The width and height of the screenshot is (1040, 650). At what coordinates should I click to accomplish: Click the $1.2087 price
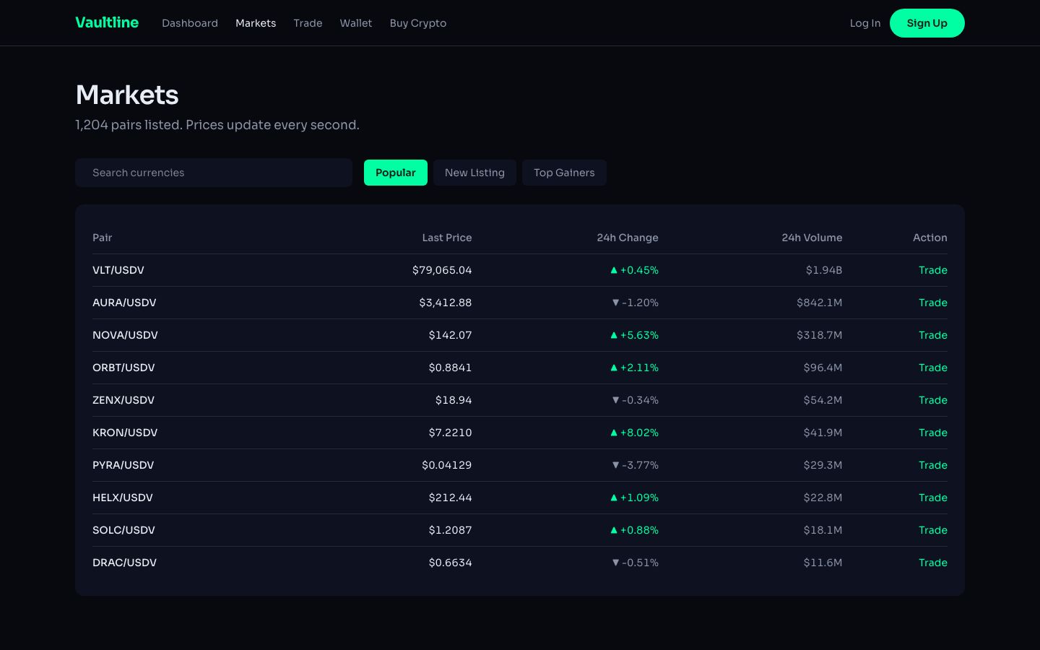point(450,530)
